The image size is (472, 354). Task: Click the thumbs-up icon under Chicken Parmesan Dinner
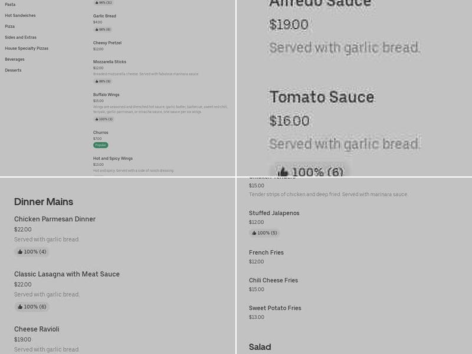[x=31, y=251]
